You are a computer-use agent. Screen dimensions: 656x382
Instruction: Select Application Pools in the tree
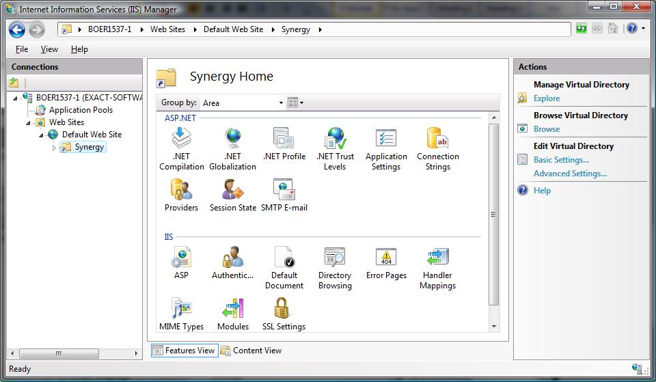pos(81,110)
